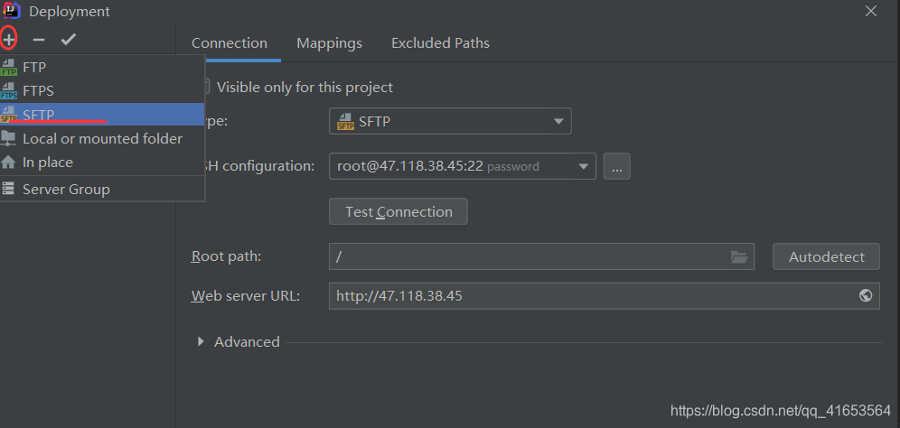Switch to the Connection tab
The image size is (900, 428).
pyautogui.click(x=229, y=43)
